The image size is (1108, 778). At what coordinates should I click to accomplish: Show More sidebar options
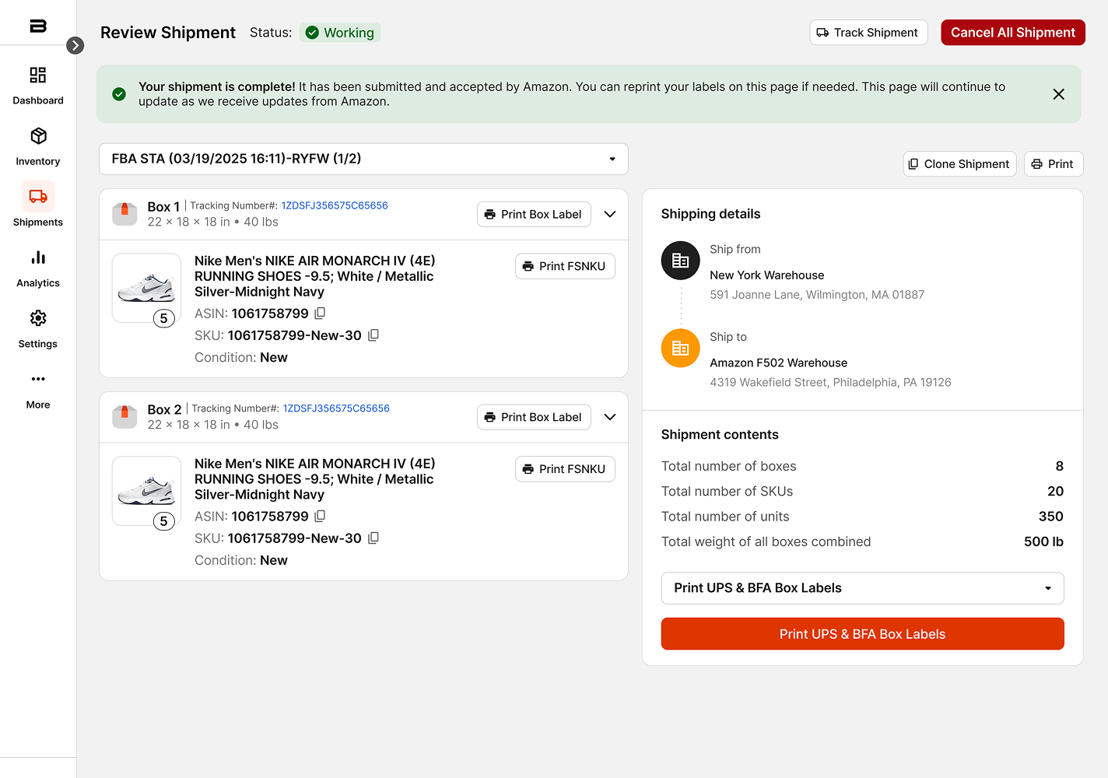(x=38, y=391)
